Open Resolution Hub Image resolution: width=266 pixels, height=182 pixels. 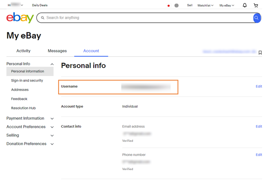23,108
